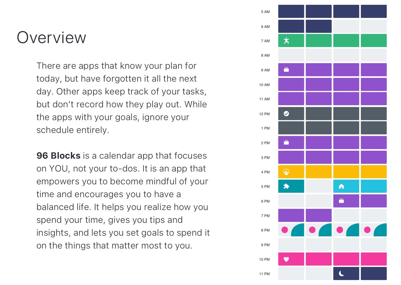Select the last cyan block at 5 PM
This screenshot has height=285, width=401.
point(374,186)
